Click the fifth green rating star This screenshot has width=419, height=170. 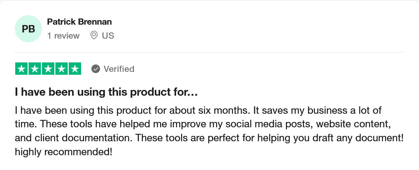[75, 69]
